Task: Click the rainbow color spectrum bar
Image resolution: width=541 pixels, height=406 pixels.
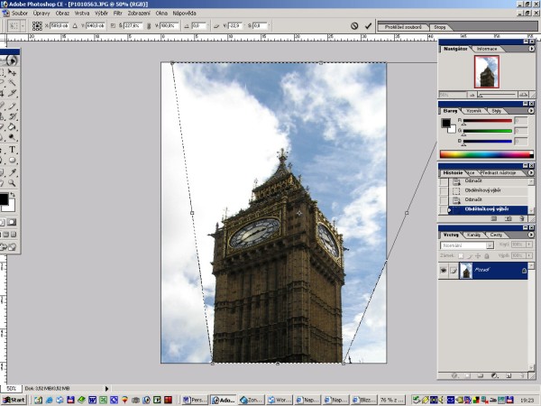Action: pyautogui.click(x=486, y=154)
